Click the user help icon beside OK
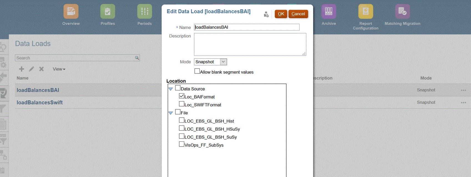Viewport: 471px width, 177px height. click(266, 14)
